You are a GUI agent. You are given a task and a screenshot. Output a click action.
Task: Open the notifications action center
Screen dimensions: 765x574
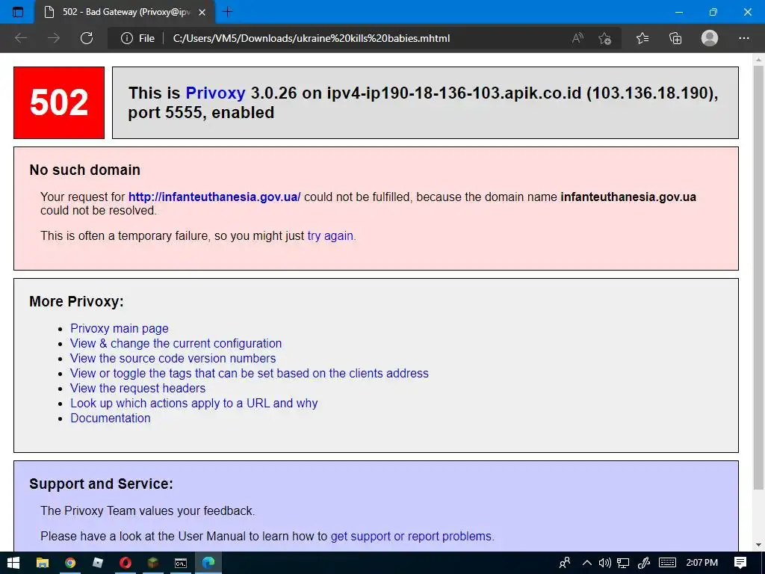click(x=740, y=563)
